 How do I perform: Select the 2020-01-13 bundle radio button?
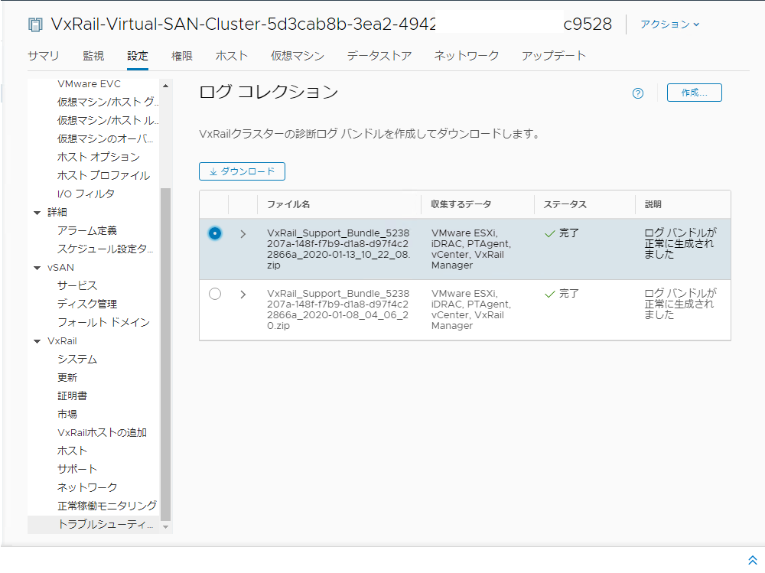coord(215,233)
